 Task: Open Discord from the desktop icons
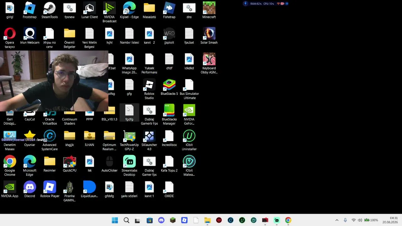tap(30, 190)
